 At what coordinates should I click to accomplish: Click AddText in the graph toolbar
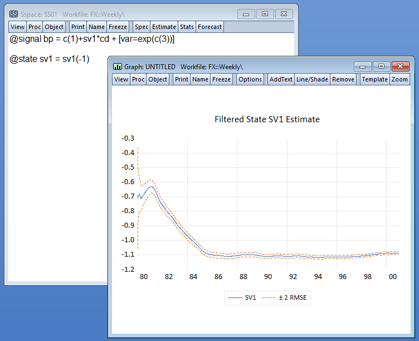tap(281, 79)
